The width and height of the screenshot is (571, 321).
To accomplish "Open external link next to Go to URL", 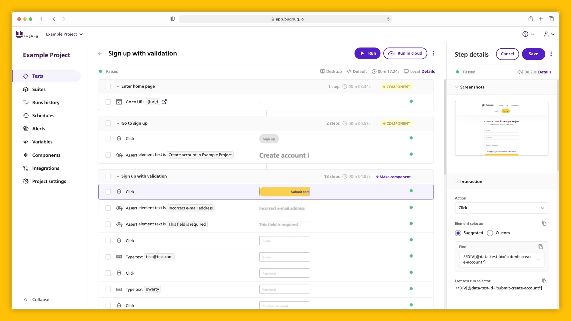I will point(164,102).
